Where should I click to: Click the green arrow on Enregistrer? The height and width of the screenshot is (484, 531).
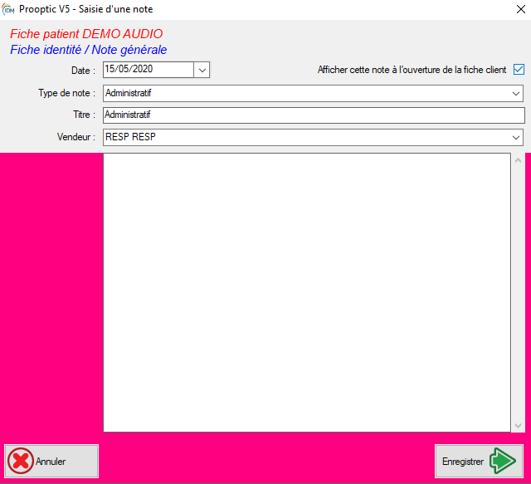[x=503, y=461]
